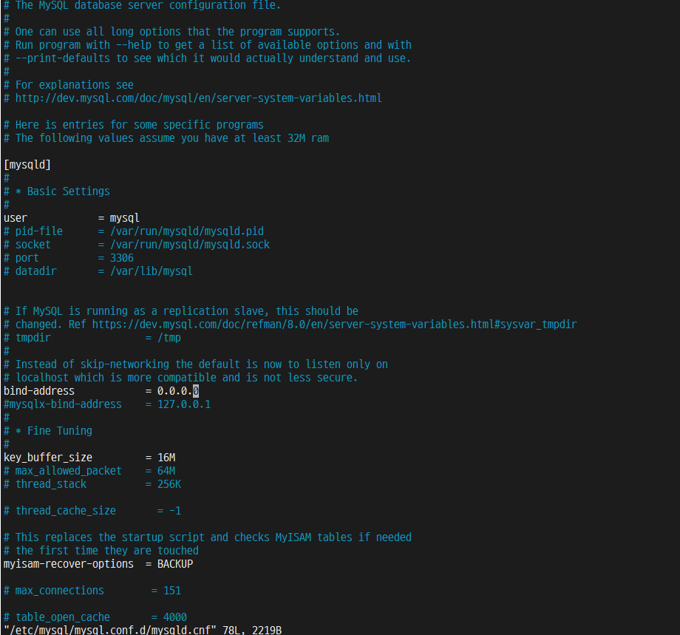Click 'Here is entries for some specific programs'
This screenshot has height=635, width=680.
pyautogui.click(x=134, y=124)
